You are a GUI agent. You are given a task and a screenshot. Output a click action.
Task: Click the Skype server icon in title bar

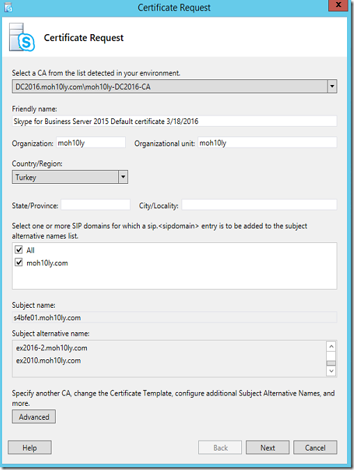coord(8,7)
